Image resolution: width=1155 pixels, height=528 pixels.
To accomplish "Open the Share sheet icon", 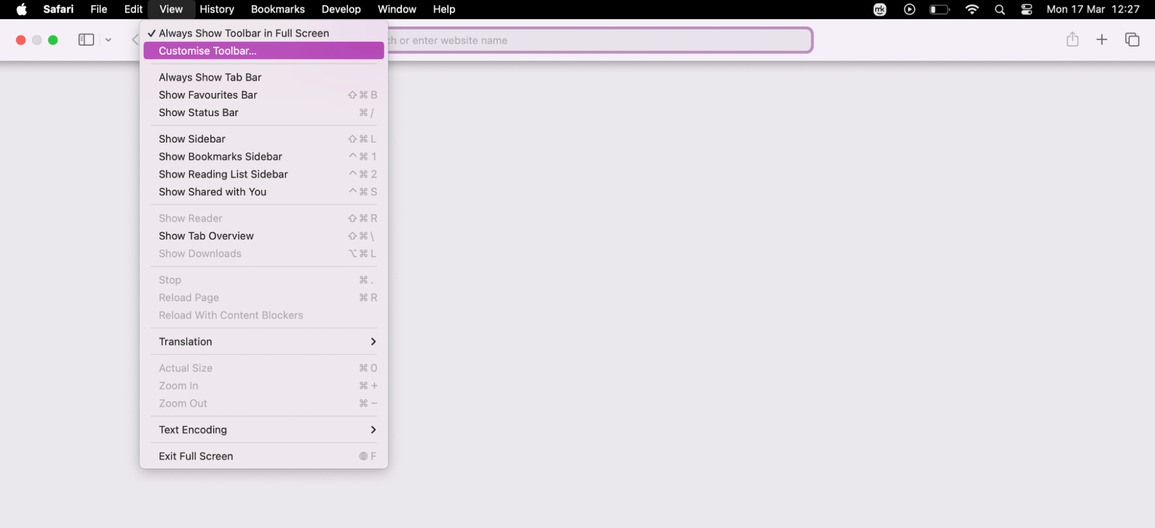I will pos(1072,39).
